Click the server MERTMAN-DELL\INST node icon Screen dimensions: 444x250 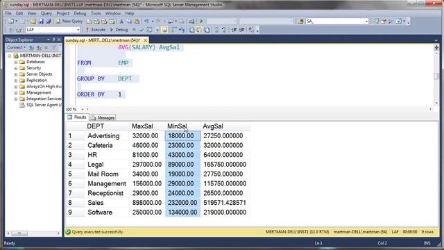16,56
